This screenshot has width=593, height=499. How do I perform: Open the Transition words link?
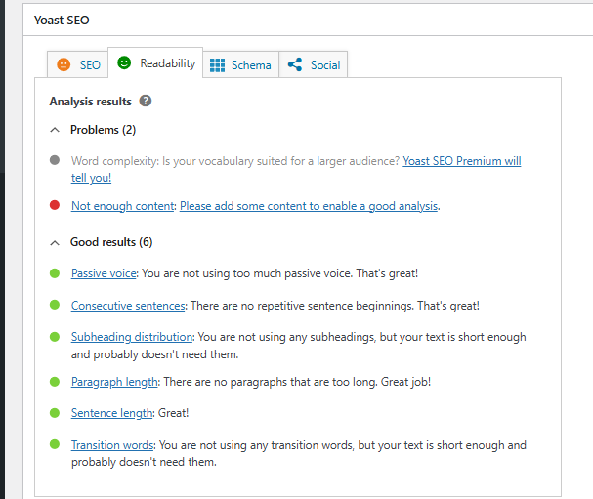coord(112,445)
